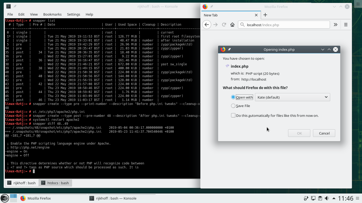
Task: Open the clock showing 11:46
Action: point(346,198)
